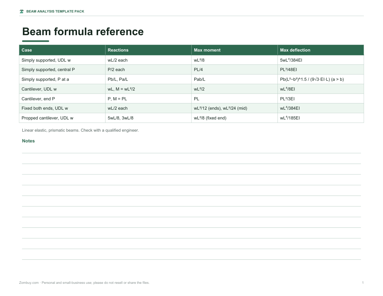Click the 'Pb/L, Pa/L' reactions cell
This screenshot has width=383, height=296.
point(148,79)
